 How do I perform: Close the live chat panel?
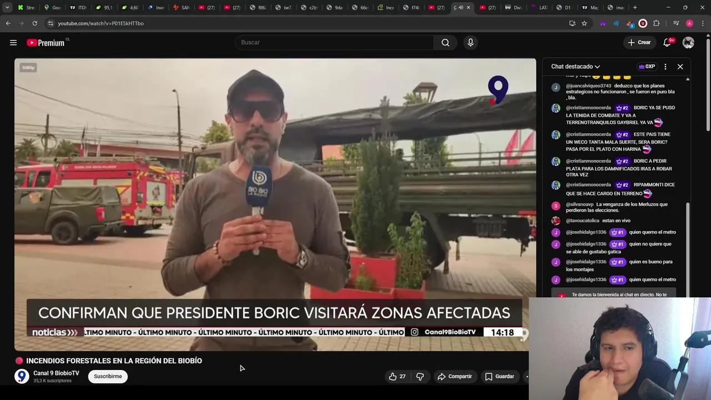680,66
